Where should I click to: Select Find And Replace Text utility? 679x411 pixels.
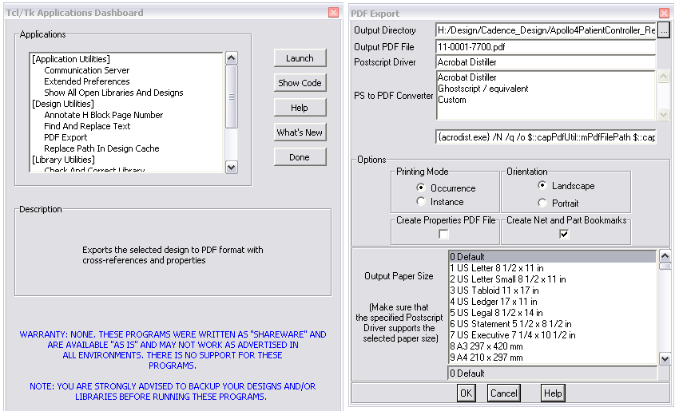coord(87,126)
